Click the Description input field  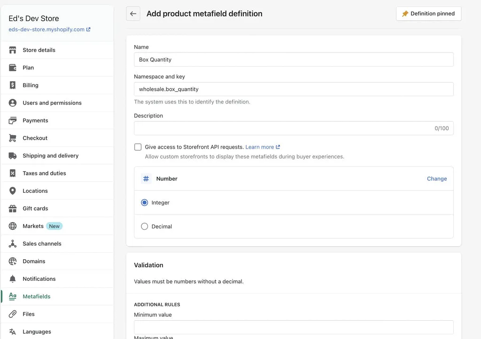point(294,128)
